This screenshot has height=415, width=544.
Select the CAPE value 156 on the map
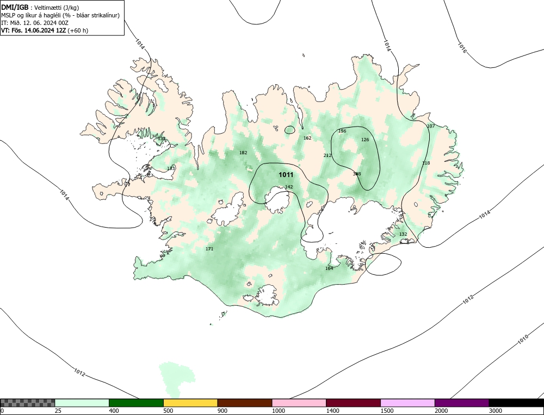(x=342, y=131)
